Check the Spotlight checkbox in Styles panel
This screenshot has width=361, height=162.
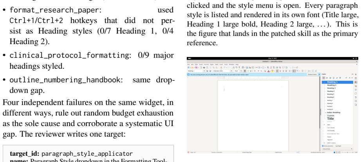point(334,146)
